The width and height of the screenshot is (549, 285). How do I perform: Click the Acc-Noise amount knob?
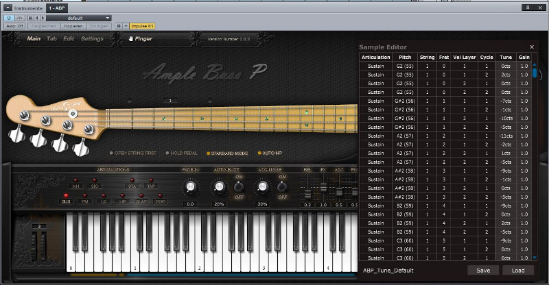pos(262,187)
